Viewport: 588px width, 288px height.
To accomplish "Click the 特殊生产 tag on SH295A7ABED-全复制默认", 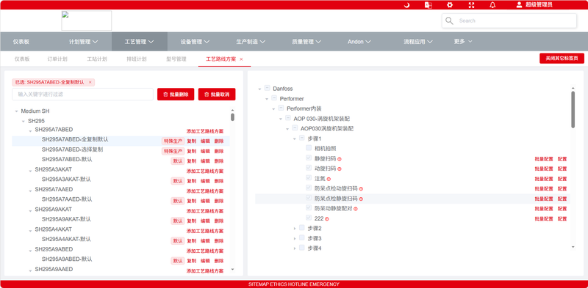I will coord(173,141).
